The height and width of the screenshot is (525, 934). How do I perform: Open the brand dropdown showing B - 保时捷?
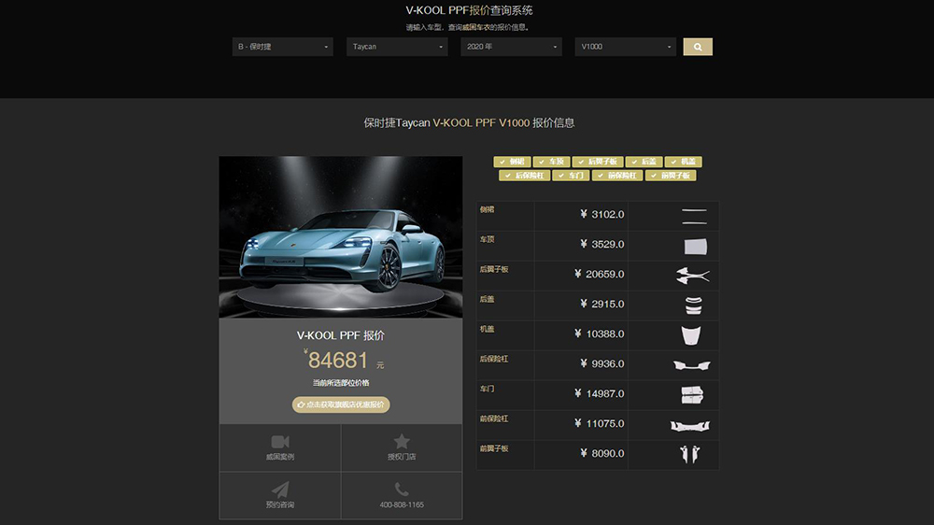pyautogui.click(x=282, y=47)
